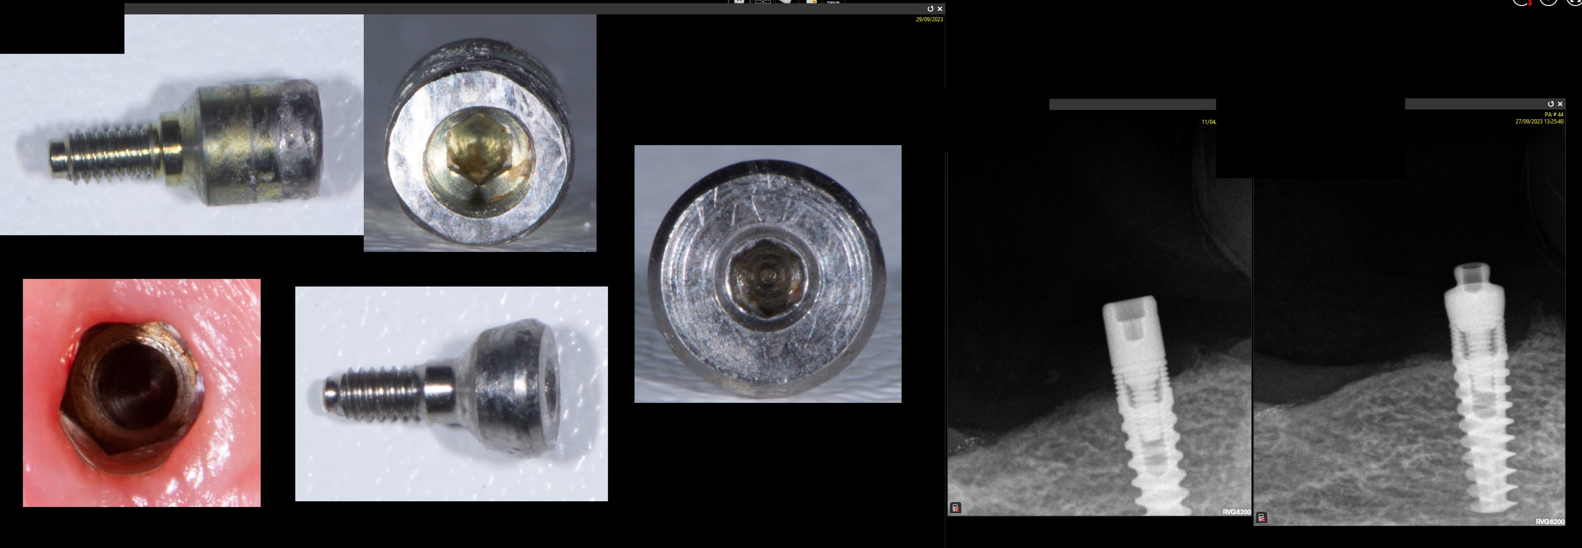Click title bar of left radiograph window

coord(1132,105)
